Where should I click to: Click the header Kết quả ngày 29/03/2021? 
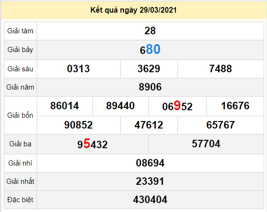pyautogui.click(x=133, y=10)
